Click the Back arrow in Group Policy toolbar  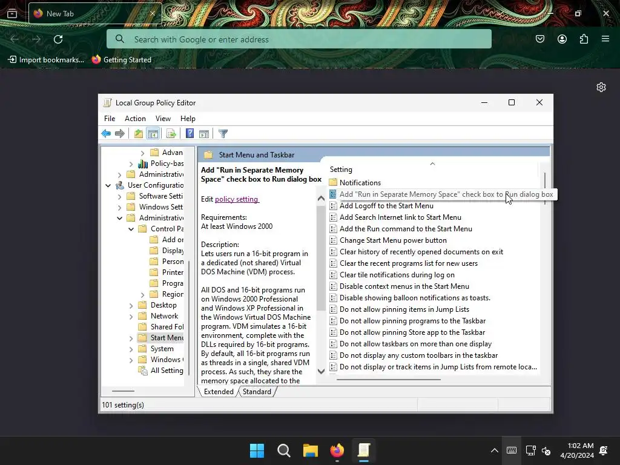(x=106, y=134)
